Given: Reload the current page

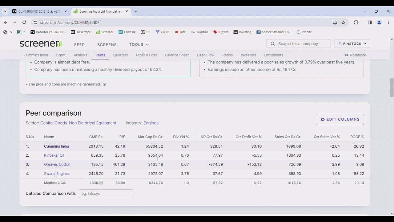Looking at the screenshot, I should coord(24,22).
